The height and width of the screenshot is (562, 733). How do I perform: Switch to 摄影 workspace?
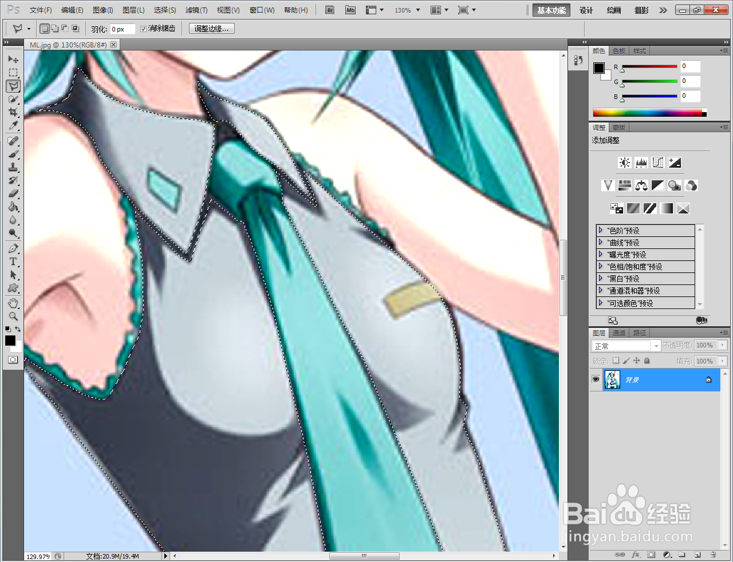(641, 10)
